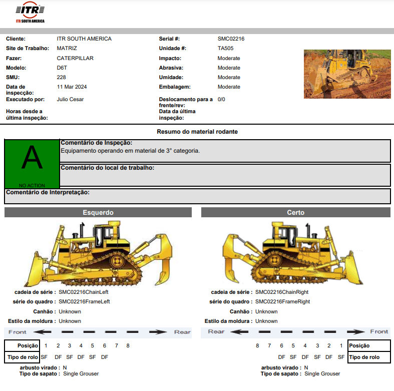Click left Single Grouser shoe type
The image size is (394, 391).
81,374
